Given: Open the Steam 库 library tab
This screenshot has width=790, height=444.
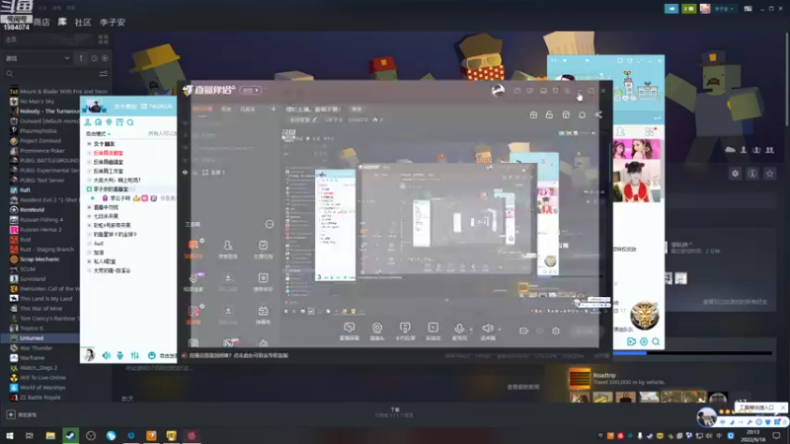Looking at the screenshot, I should tap(62, 22).
